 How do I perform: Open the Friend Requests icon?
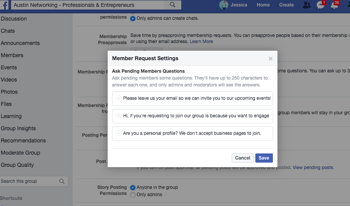pyautogui.click(x=306, y=5)
